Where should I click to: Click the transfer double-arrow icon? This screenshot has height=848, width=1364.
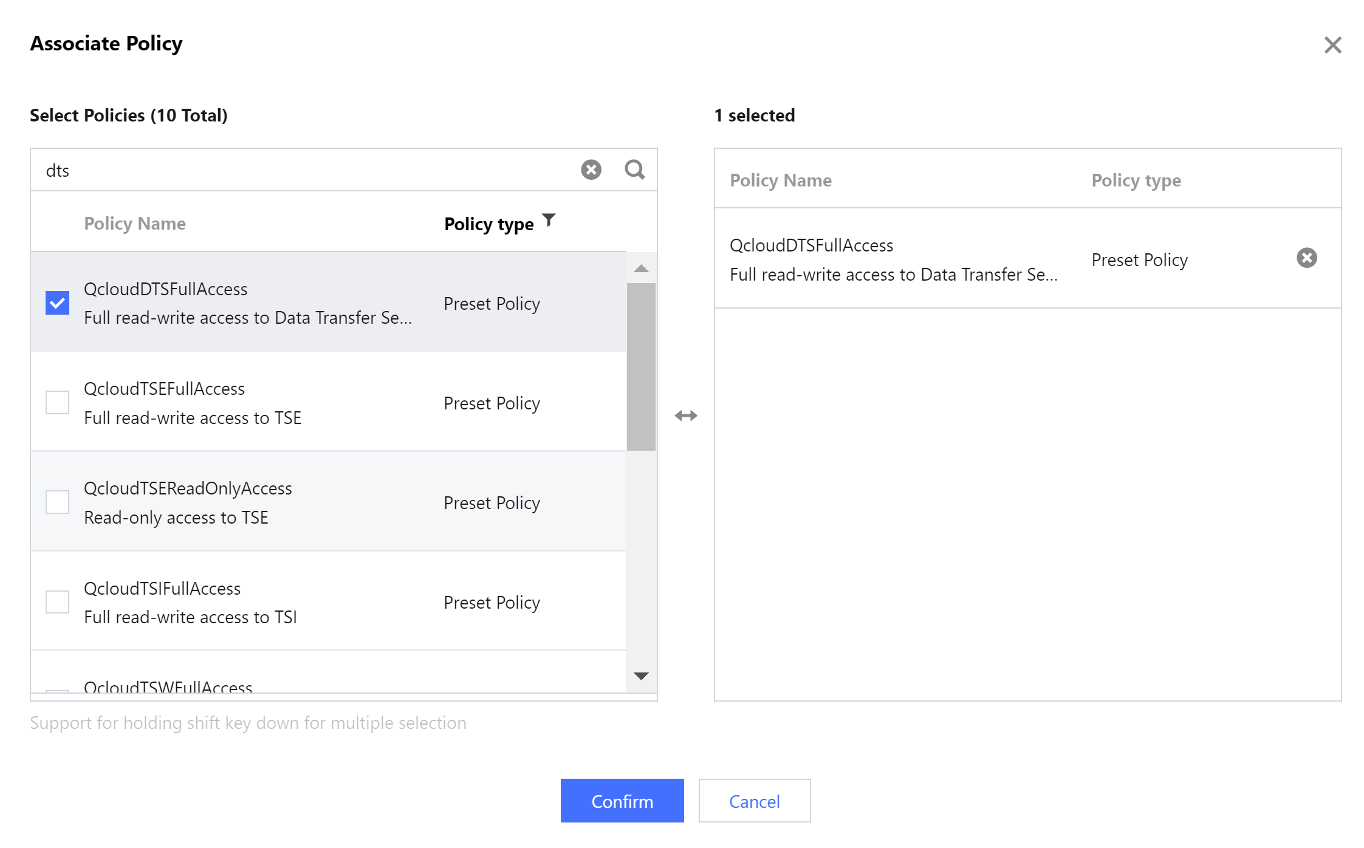tap(685, 416)
